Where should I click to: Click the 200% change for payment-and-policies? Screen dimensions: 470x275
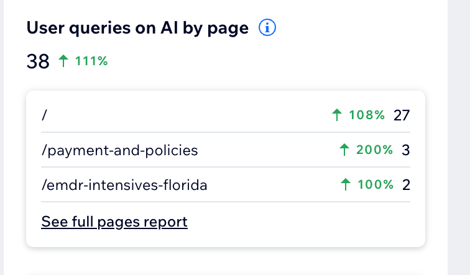(374, 150)
